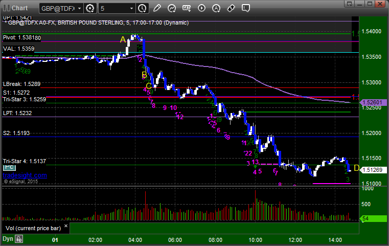Open the chart comment note icon
This screenshot has height=246, width=389.
(x=246, y=8)
